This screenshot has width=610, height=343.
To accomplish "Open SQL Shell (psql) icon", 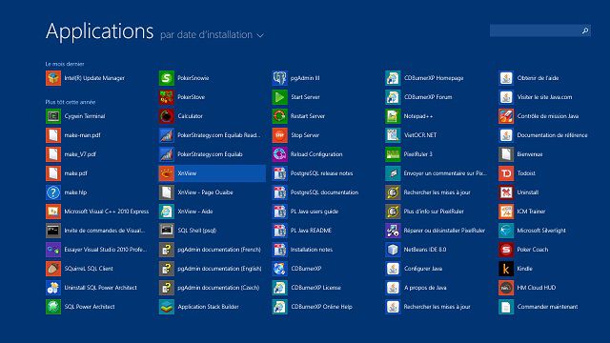I will tap(167, 231).
